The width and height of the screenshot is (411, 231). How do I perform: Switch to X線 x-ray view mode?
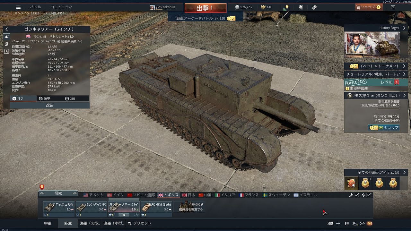(76, 98)
